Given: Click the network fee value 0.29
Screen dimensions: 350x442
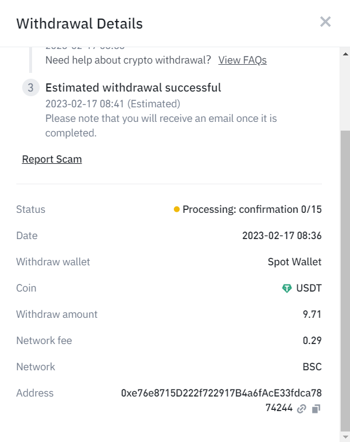Looking at the screenshot, I should [312, 341].
